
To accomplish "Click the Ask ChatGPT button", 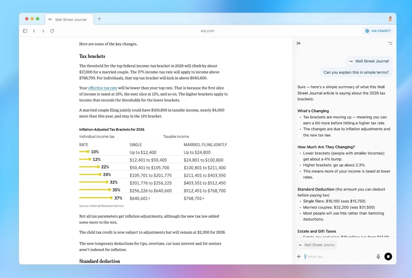I will (x=378, y=31).
